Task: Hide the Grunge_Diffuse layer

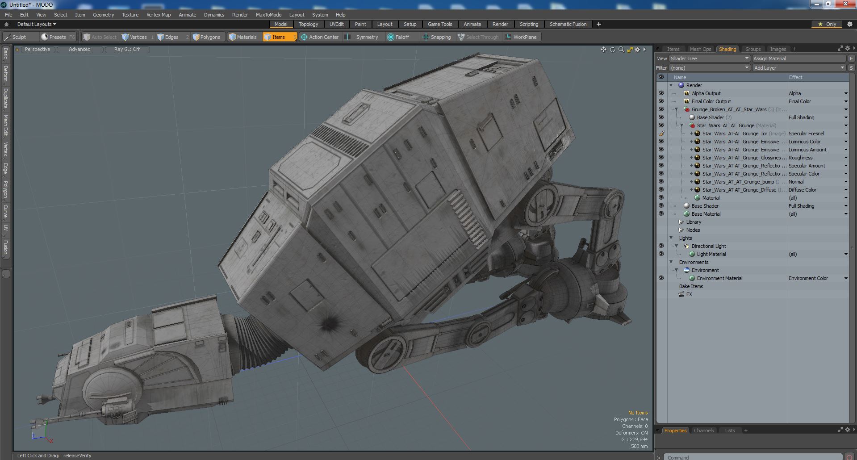Action: (661, 190)
